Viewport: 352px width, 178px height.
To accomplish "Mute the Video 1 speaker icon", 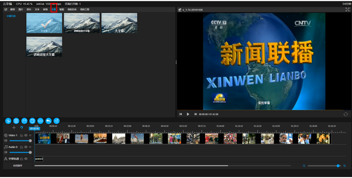I will (6, 141).
